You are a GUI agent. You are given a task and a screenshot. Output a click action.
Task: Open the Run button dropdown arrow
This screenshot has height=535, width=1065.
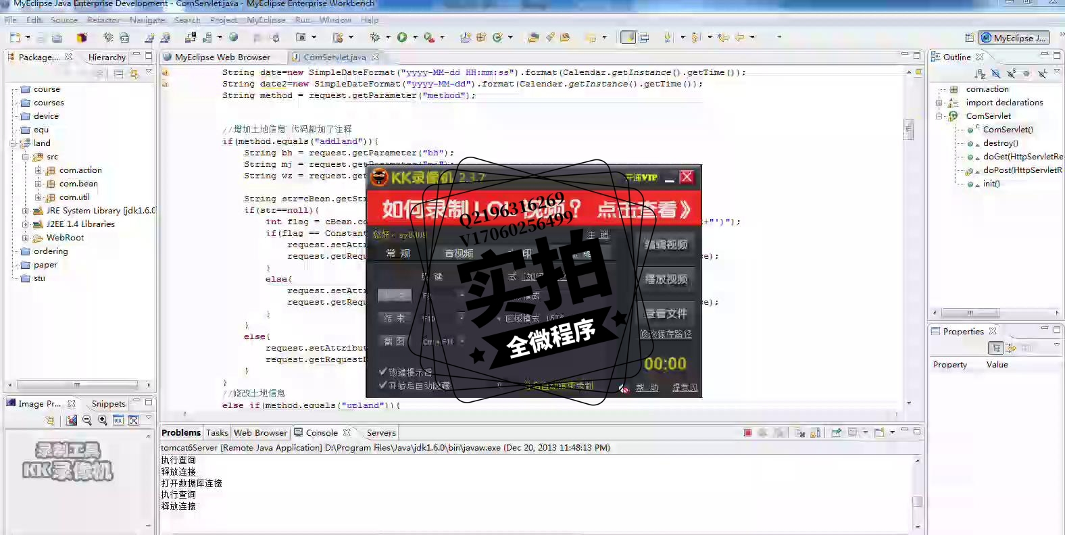(415, 38)
